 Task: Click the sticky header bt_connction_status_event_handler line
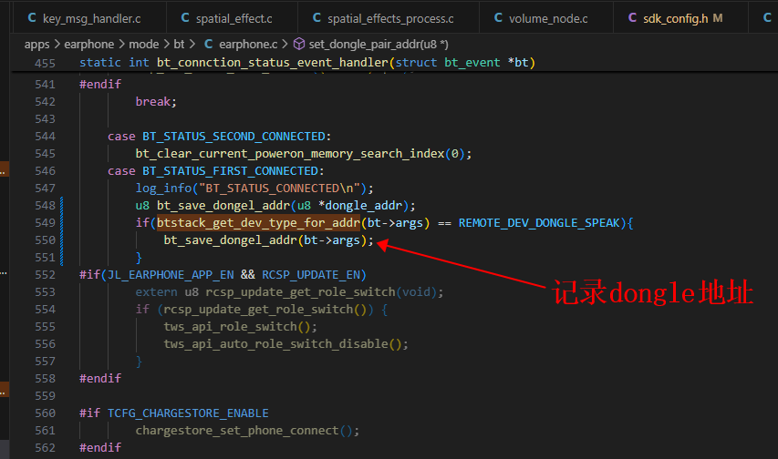pos(307,63)
